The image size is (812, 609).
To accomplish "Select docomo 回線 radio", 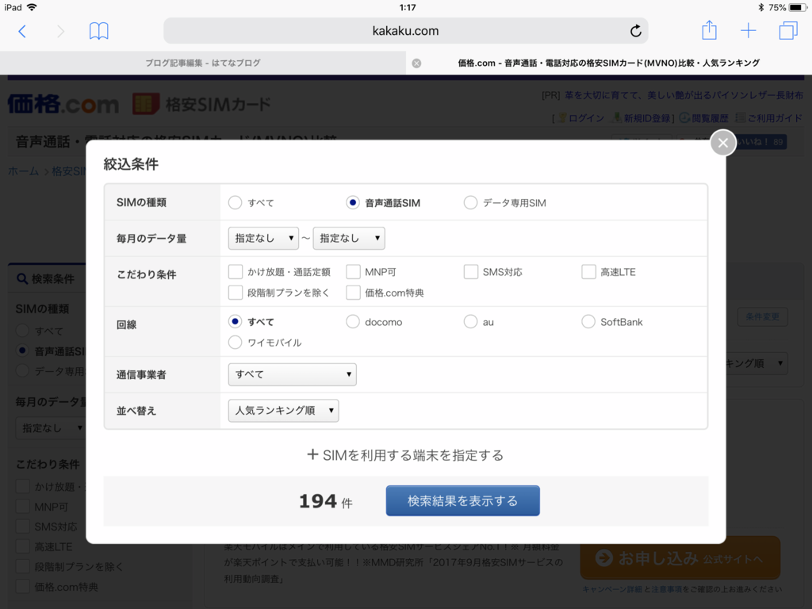I will [353, 322].
